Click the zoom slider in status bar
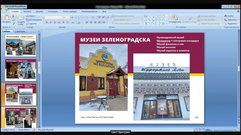Image resolution: width=241 pixels, height=135 pixels. tap(223, 130)
